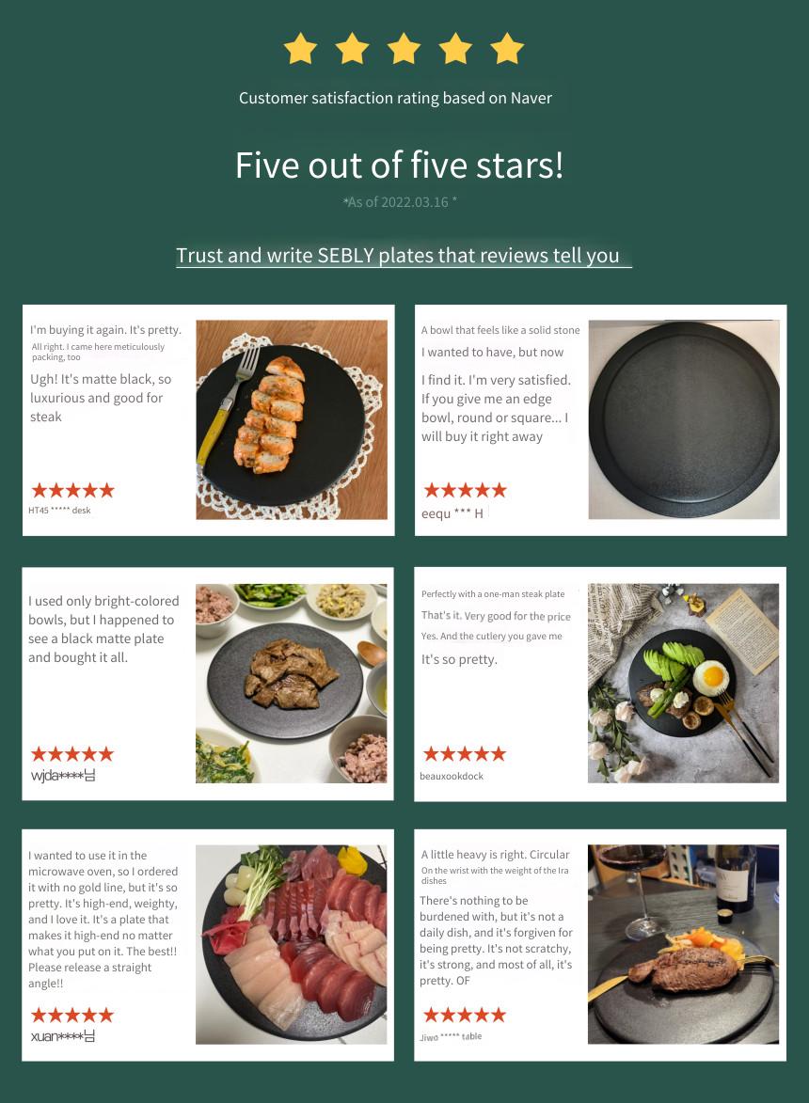Click the underlined 'Trust and write SEBLY plates' heading

point(398,256)
